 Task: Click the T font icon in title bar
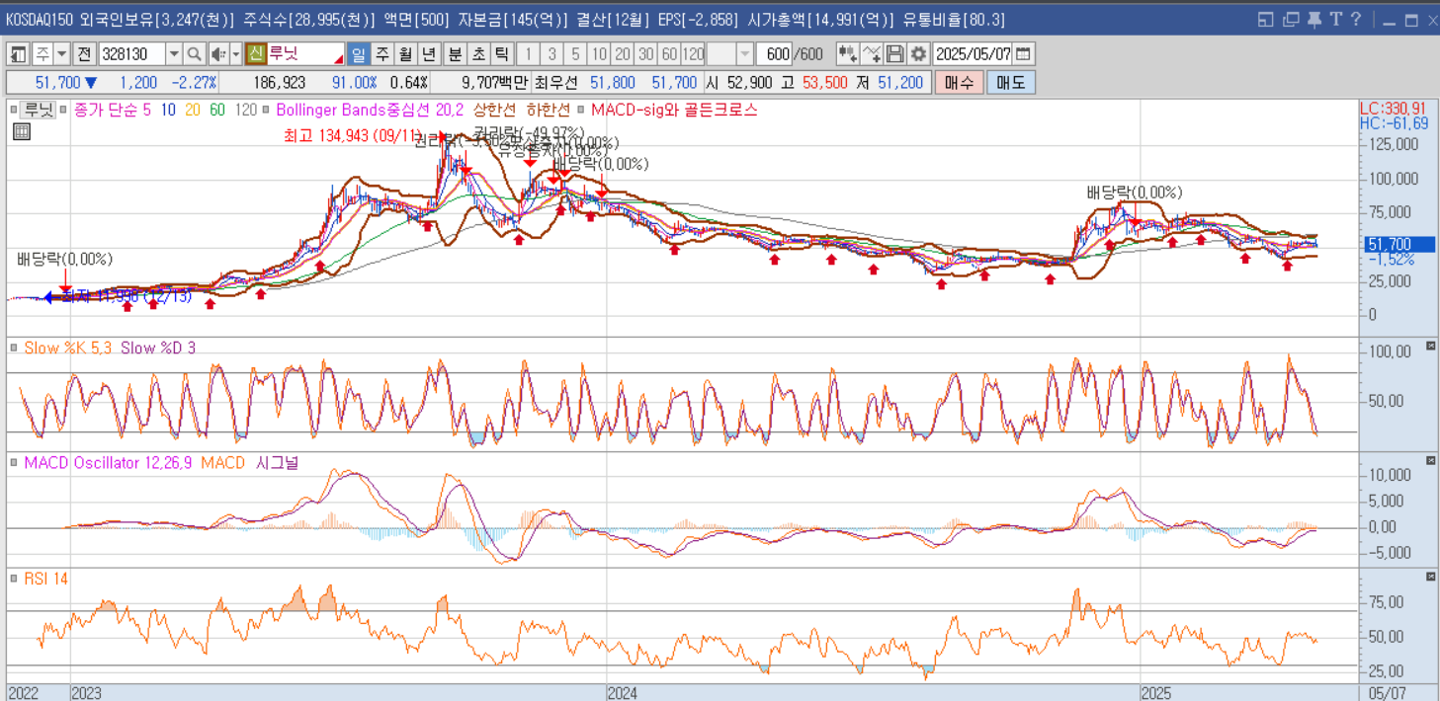(1335, 19)
